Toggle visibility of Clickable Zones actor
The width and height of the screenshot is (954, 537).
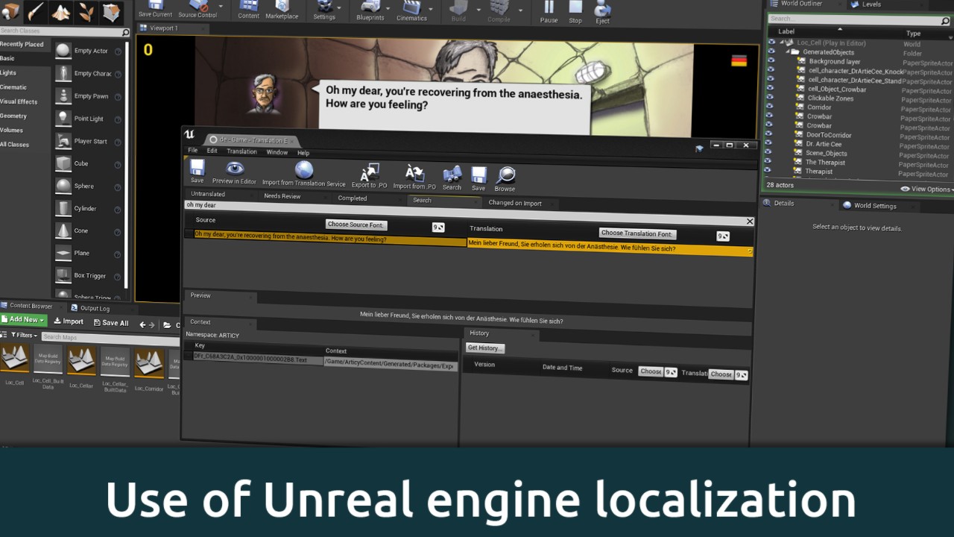[770, 97]
